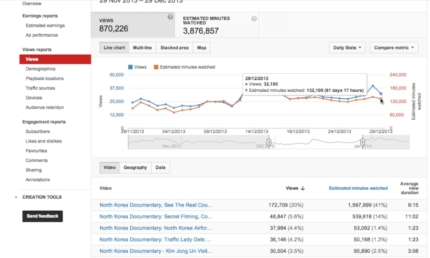Open the Geography tab
This screenshot has width=430, height=258.
(135, 168)
